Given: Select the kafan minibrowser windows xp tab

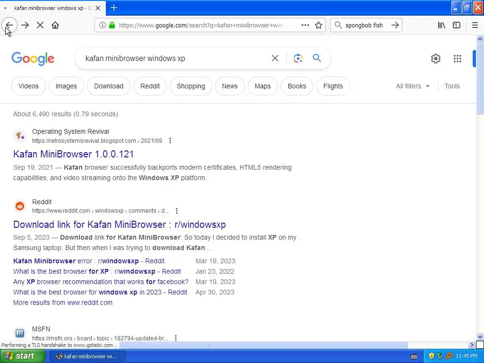Looking at the screenshot, I should coord(53,8).
